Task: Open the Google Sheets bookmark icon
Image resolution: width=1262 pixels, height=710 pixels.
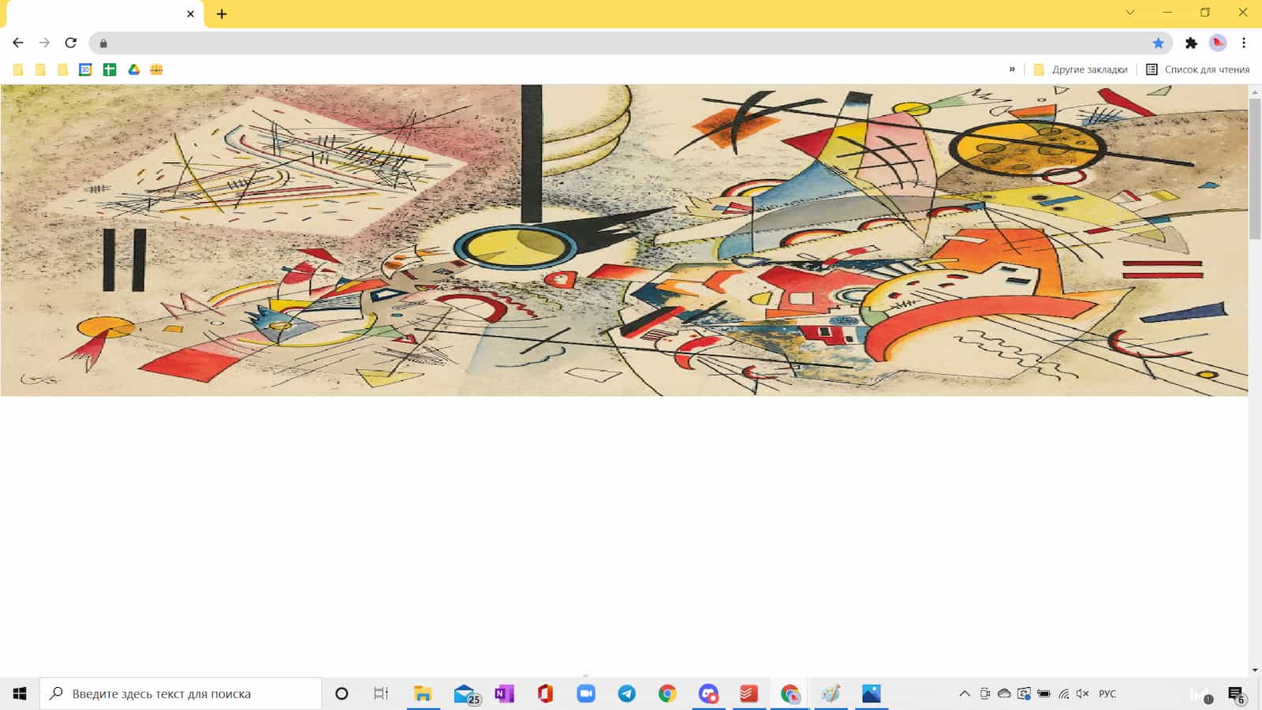Action: pyautogui.click(x=110, y=69)
